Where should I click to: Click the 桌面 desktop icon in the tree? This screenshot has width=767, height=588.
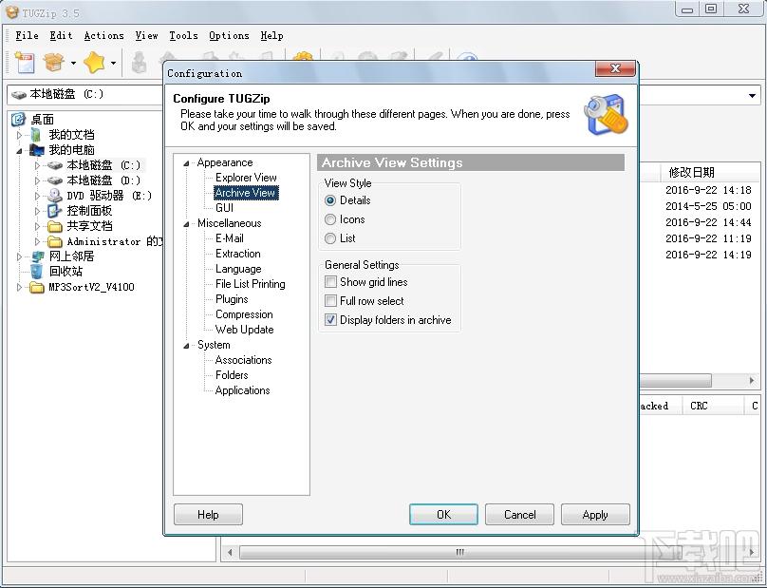18,120
